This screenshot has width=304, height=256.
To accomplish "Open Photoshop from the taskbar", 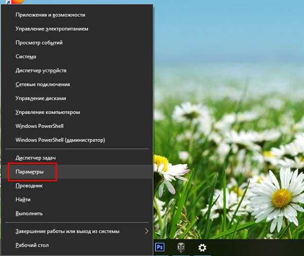I will pyautogui.click(x=160, y=247).
